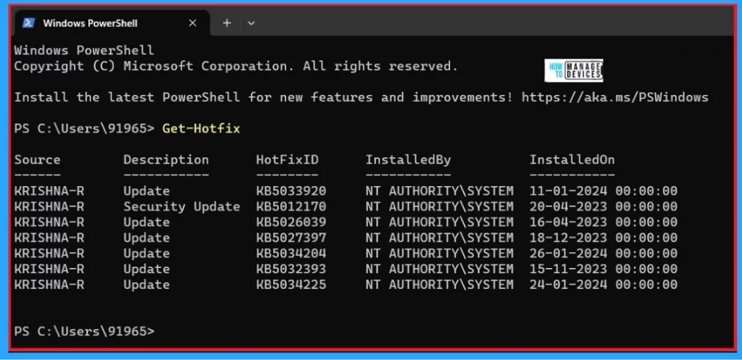Screen dimensions: 742x360
Task: Click the Source column header
Action: pos(38,159)
